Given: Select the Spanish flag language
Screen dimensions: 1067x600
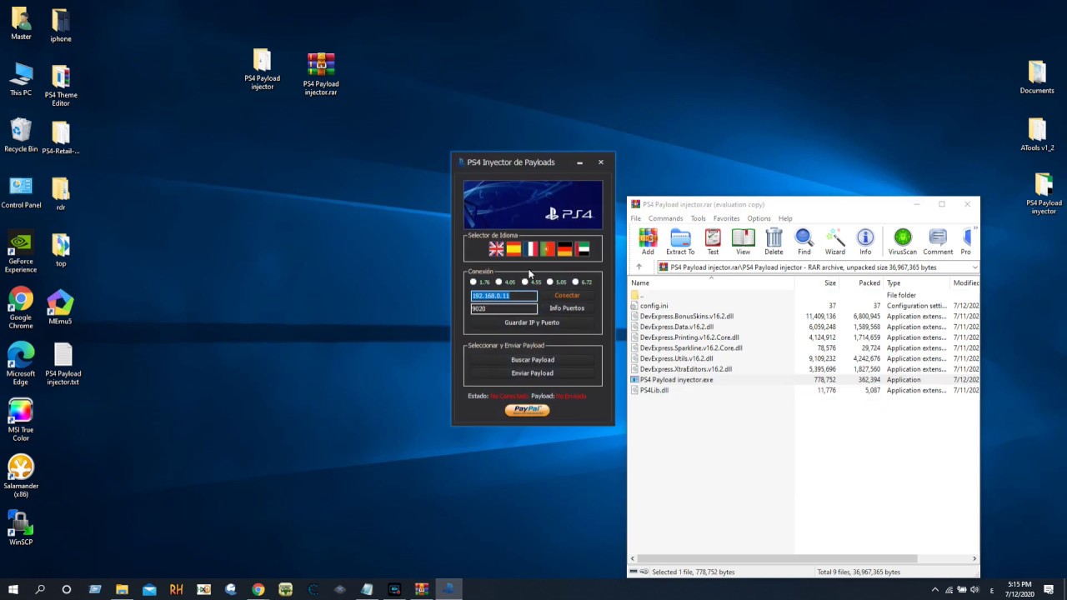Looking at the screenshot, I should pyautogui.click(x=513, y=249).
